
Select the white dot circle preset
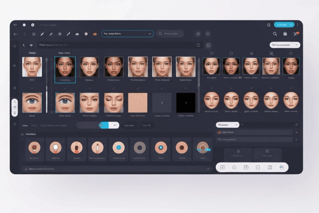click(55, 148)
